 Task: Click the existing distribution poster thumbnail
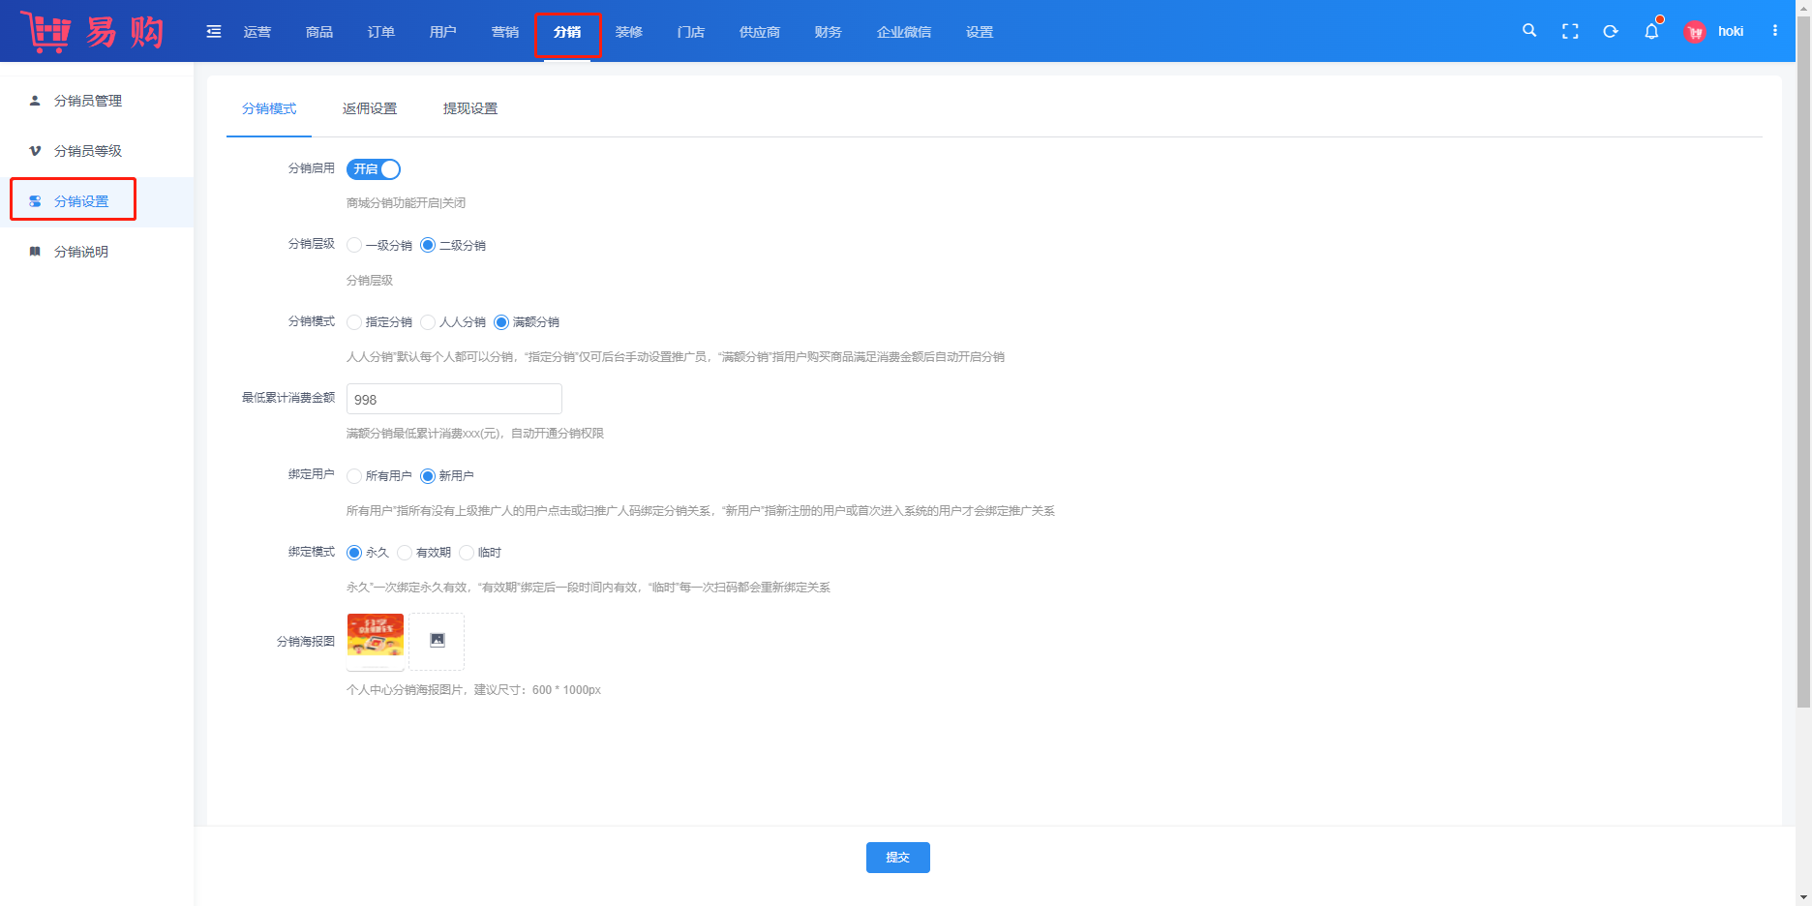tap(376, 641)
